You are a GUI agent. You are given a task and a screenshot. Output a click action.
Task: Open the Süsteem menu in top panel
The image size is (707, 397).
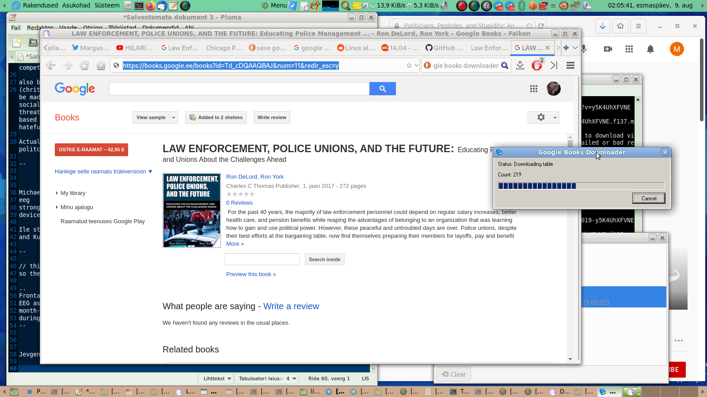pos(107,5)
